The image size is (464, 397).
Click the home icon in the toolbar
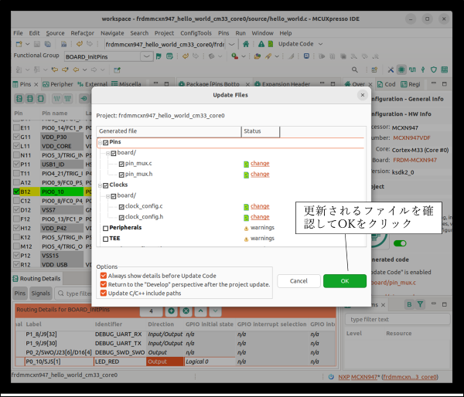(x=246, y=44)
